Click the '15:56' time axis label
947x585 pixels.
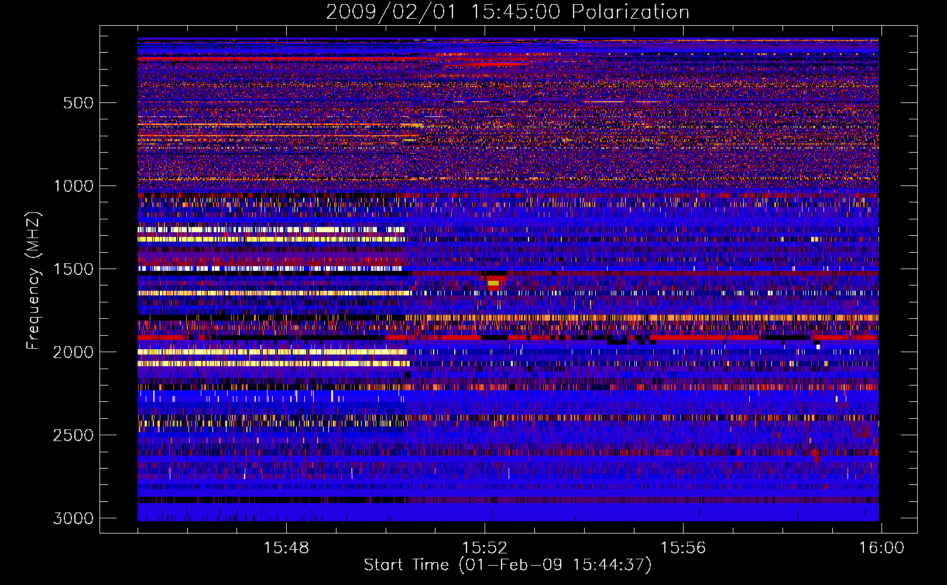(x=683, y=548)
